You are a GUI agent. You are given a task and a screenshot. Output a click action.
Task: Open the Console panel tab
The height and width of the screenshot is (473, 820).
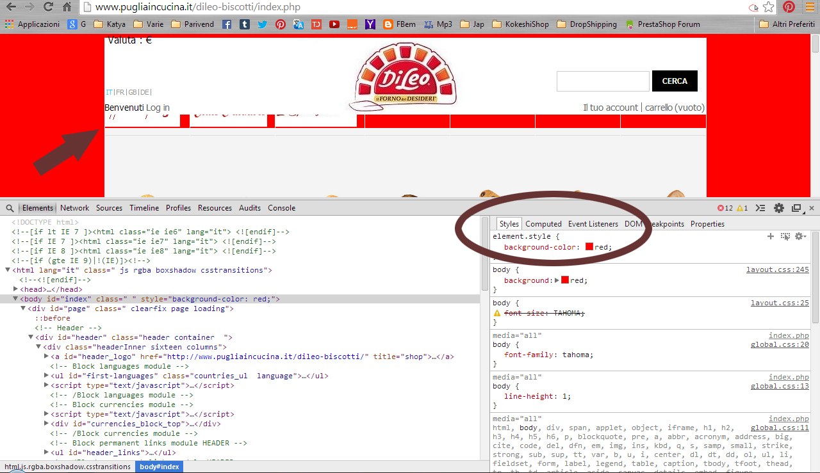(282, 208)
